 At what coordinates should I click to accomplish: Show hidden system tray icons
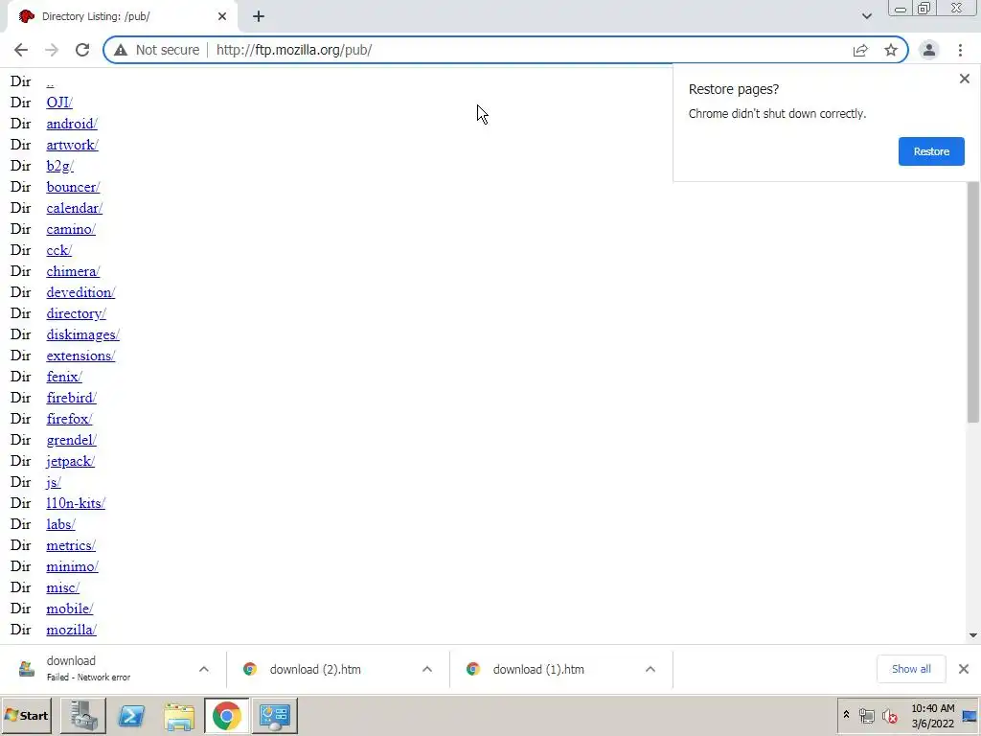pyautogui.click(x=846, y=714)
